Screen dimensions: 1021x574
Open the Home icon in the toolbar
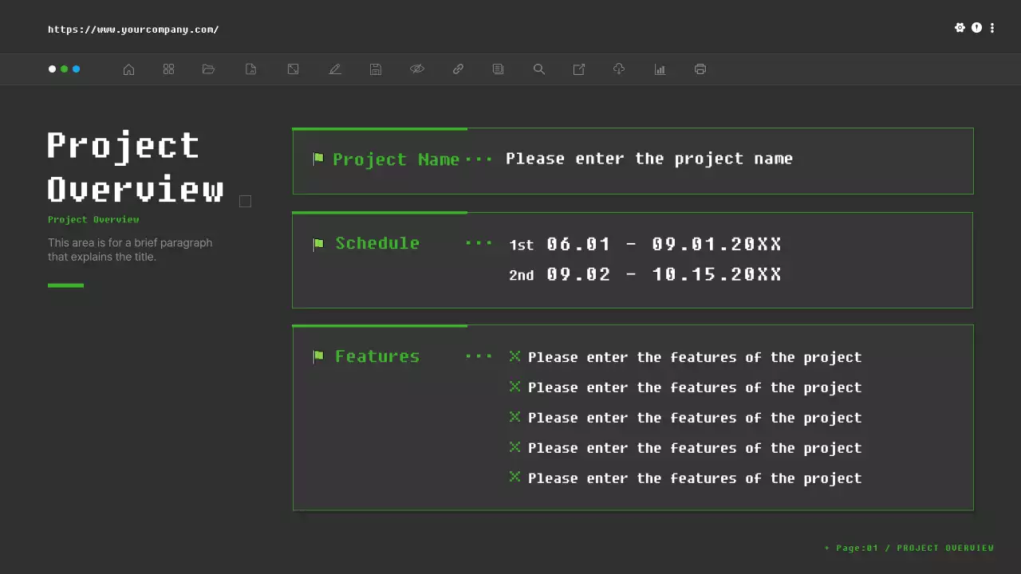[x=128, y=69]
